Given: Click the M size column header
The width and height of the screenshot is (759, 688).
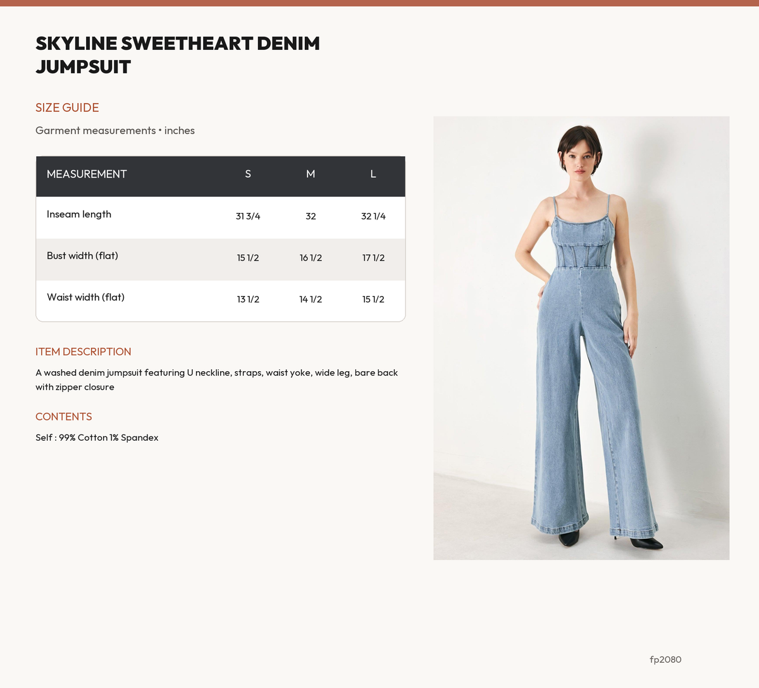Looking at the screenshot, I should click(x=311, y=174).
